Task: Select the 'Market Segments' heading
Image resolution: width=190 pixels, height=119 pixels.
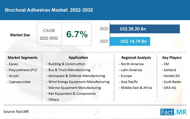Action: [x=23, y=58]
